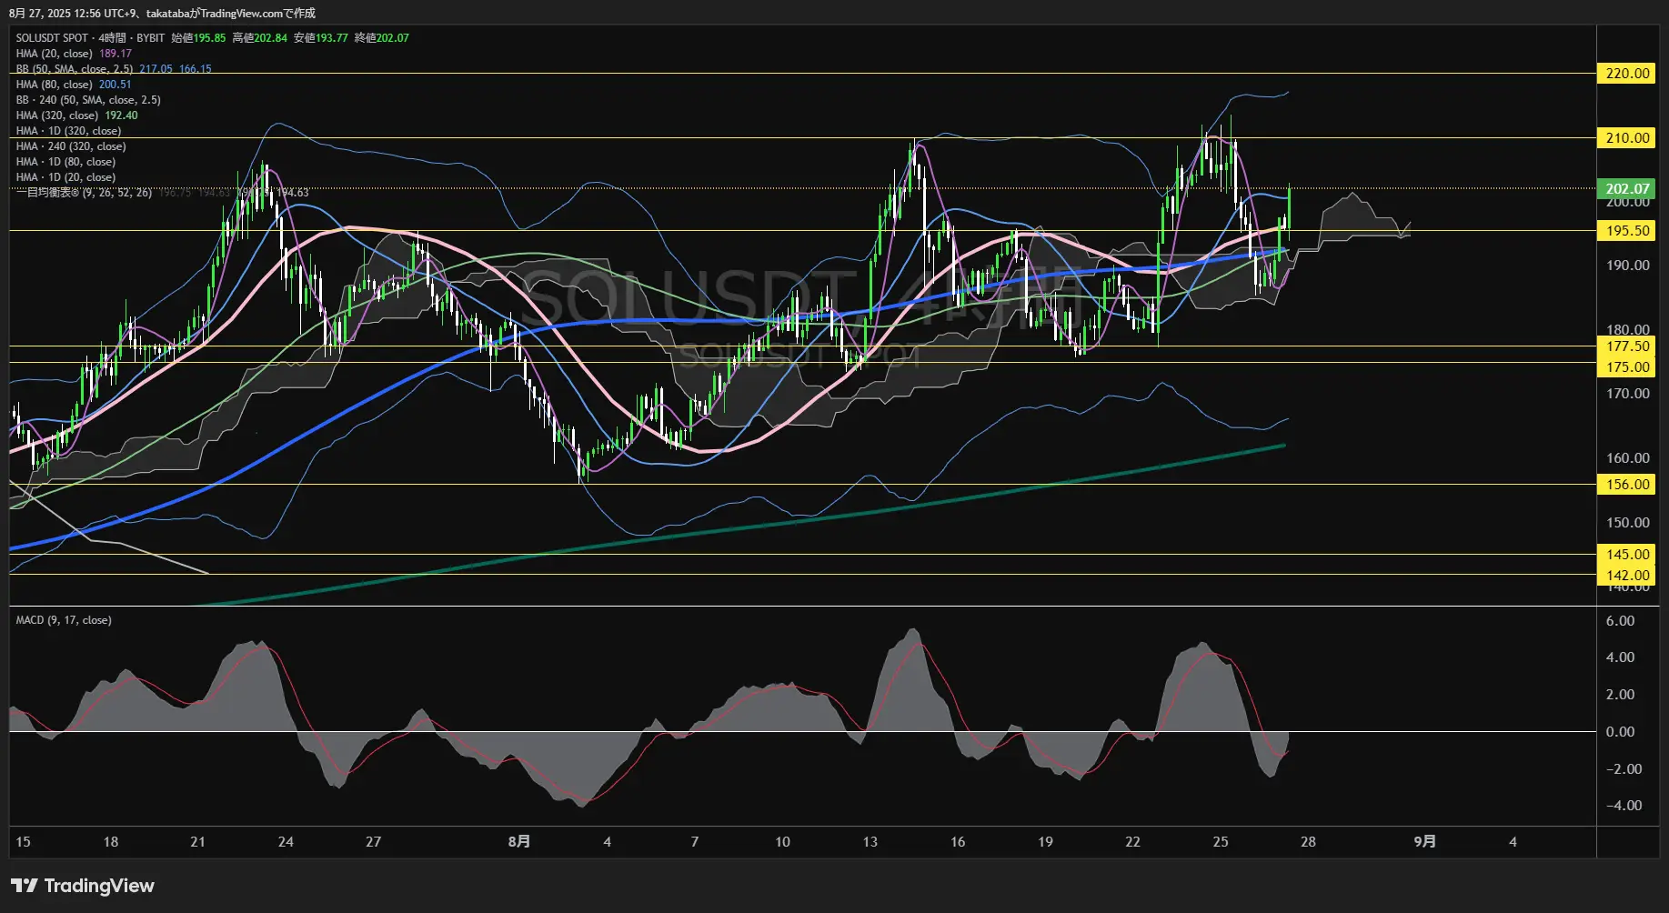The width and height of the screenshot is (1669, 913).
Task: Click the 210.00 yellow price label
Action: (1627, 138)
